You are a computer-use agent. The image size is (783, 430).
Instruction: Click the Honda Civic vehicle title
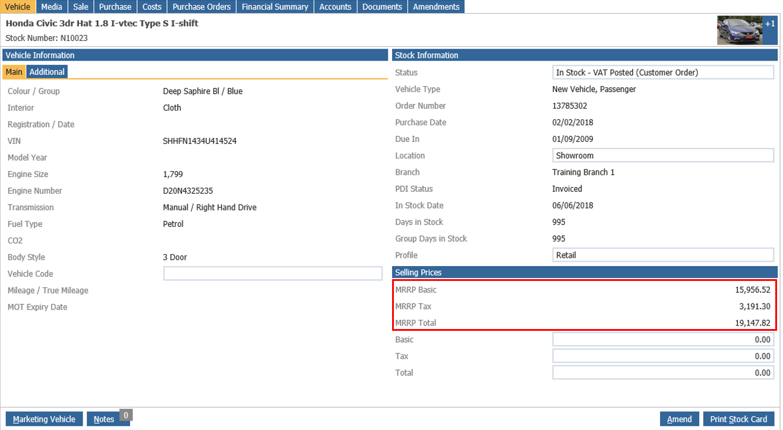(102, 24)
